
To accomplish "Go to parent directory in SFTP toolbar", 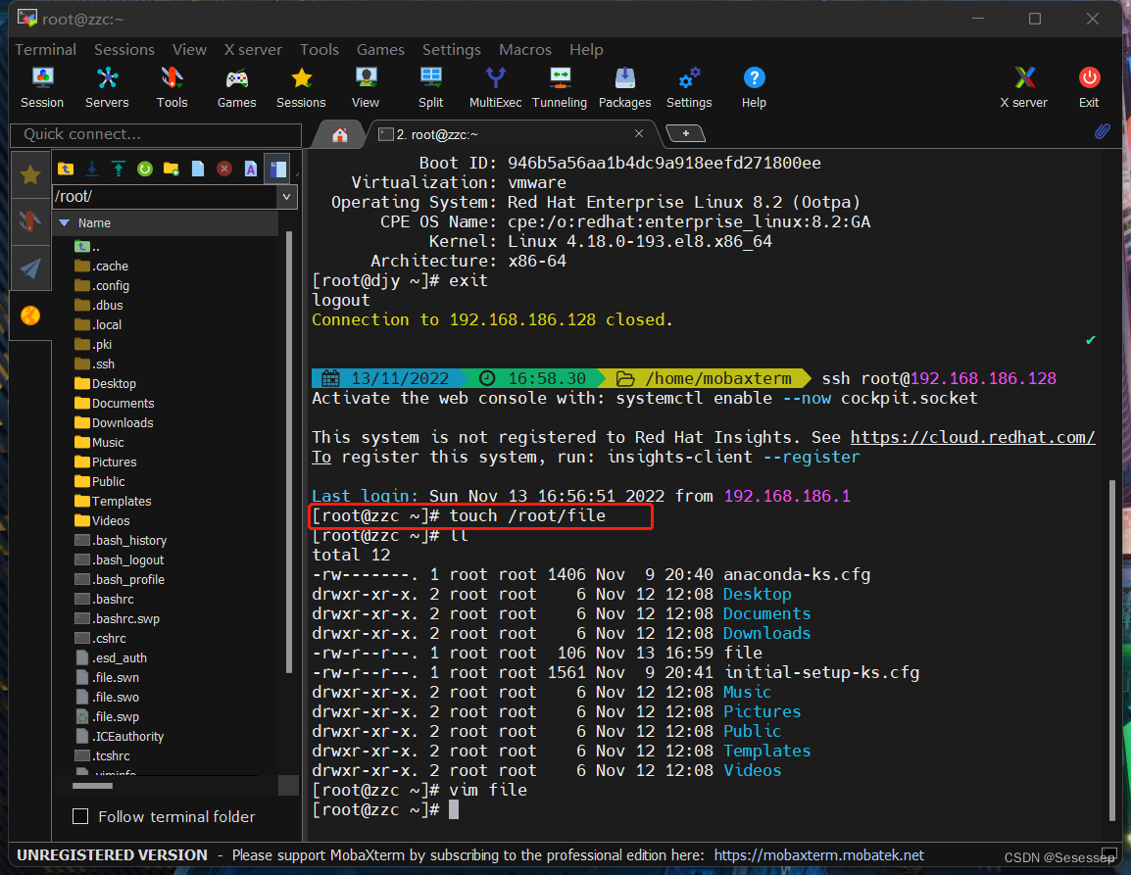I will click(66, 169).
